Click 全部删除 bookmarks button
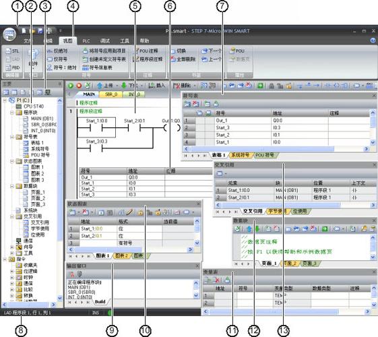The image size is (378, 337). [x=183, y=59]
